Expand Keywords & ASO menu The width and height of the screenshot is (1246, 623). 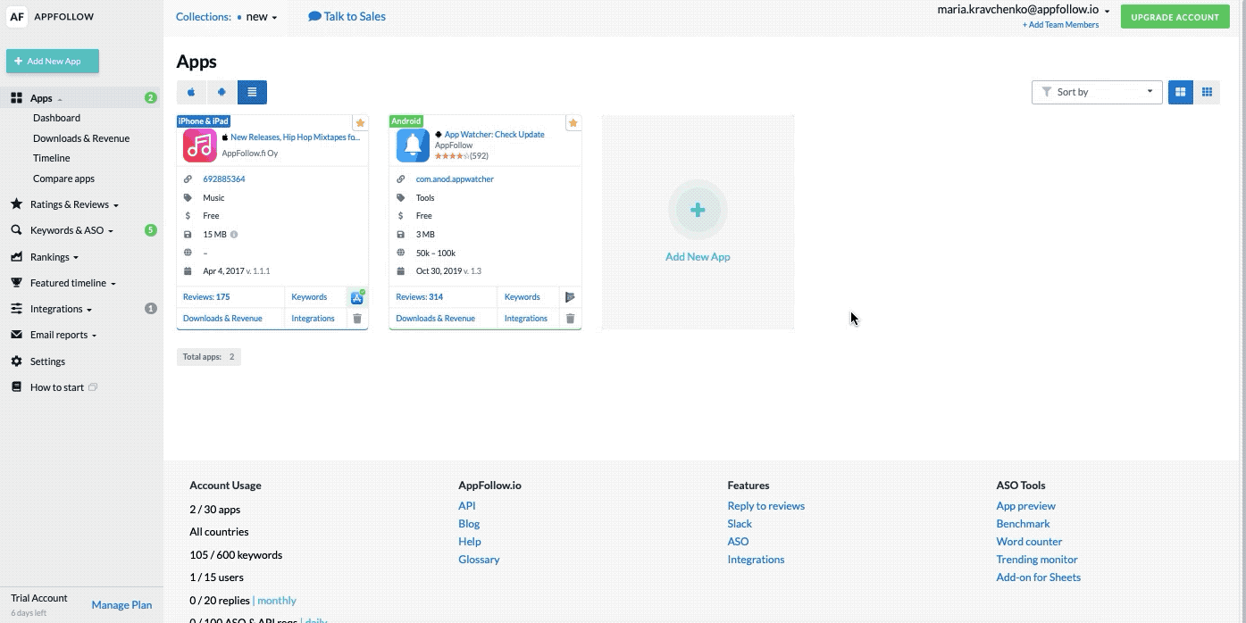[x=71, y=230]
